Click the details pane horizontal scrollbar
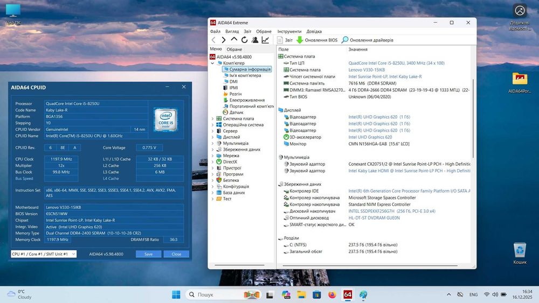 click(x=370, y=265)
